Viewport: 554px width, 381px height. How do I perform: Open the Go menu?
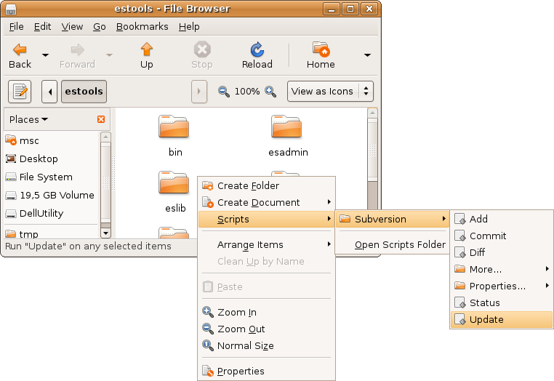100,26
